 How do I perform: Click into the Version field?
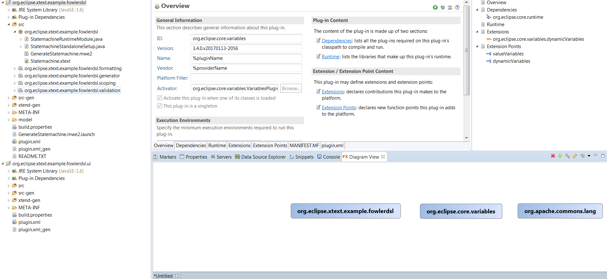(246, 48)
